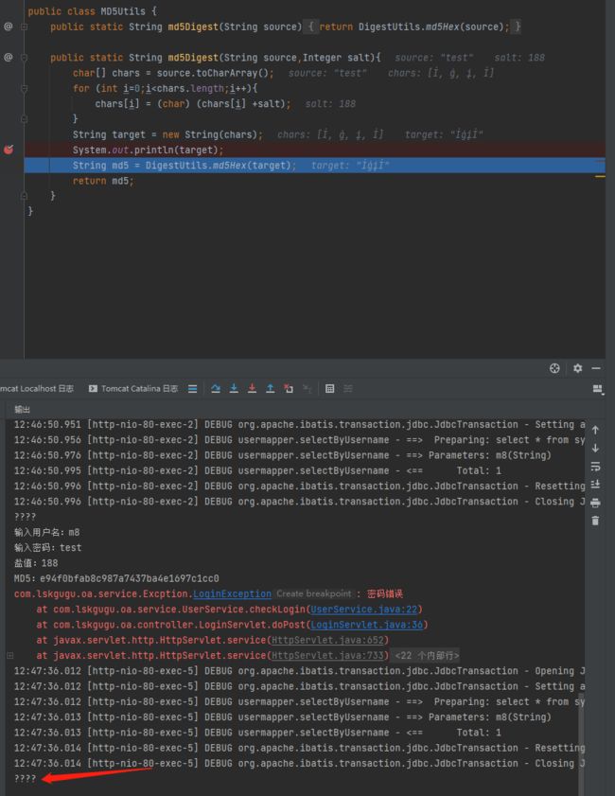Switch to Tomcat Localhost log tab
The width and height of the screenshot is (615, 796).
pyautogui.click(x=37, y=388)
